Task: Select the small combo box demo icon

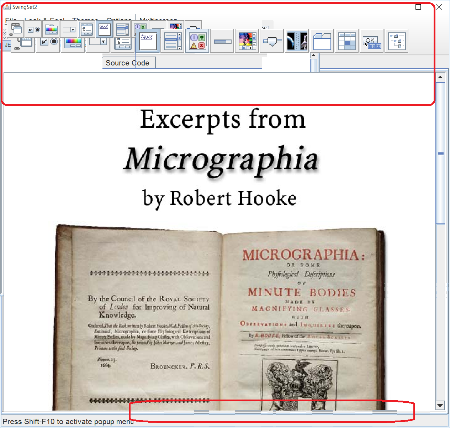Action: 69,30
